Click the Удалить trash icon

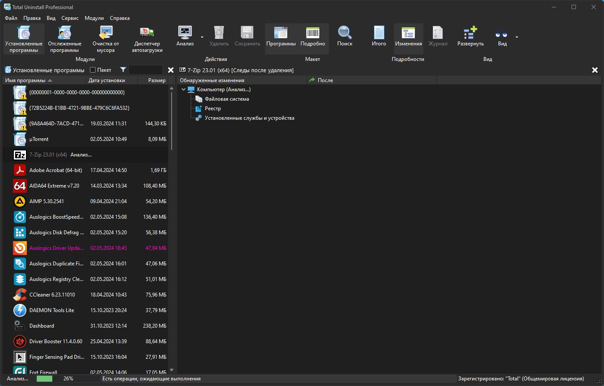(219, 33)
